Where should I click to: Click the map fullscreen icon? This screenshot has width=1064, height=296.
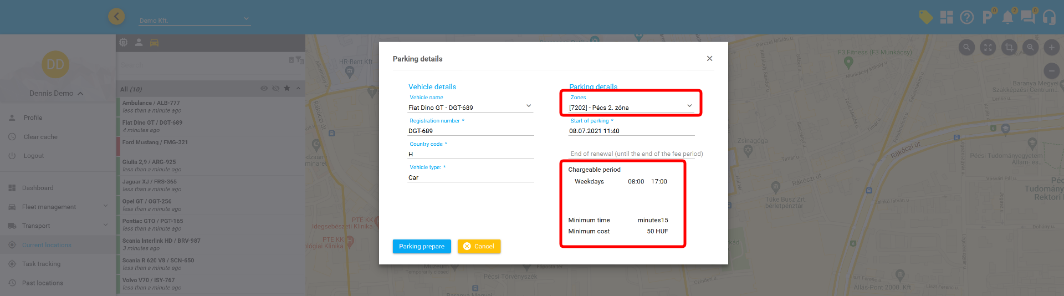(x=988, y=48)
